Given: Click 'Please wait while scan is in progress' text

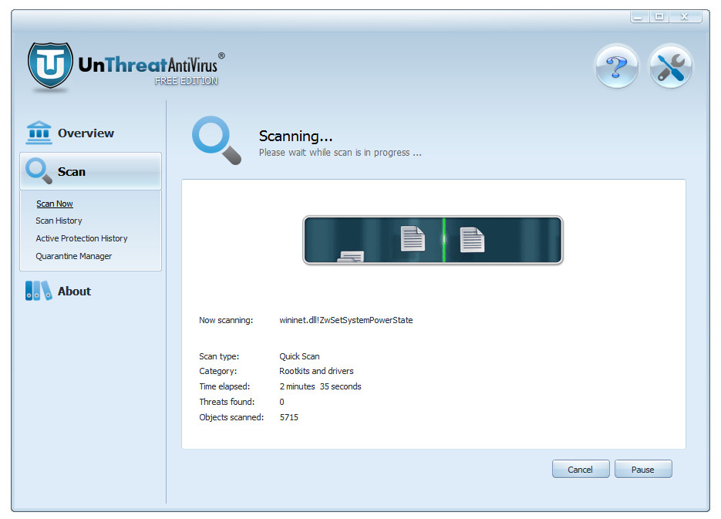Looking at the screenshot, I should click(340, 153).
